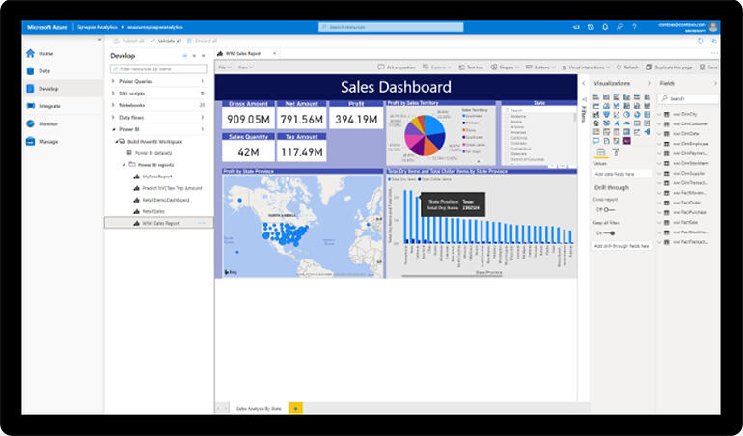Select the stacked bar chart visualization icon
This screenshot has height=436, width=743.
pos(596,96)
